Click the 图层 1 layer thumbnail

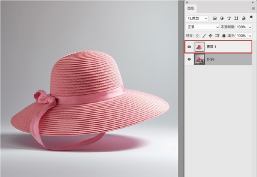pos(199,47)
